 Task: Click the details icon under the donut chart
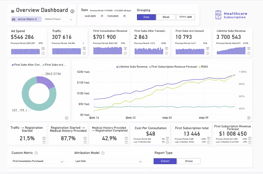click(x=67, y=117)
